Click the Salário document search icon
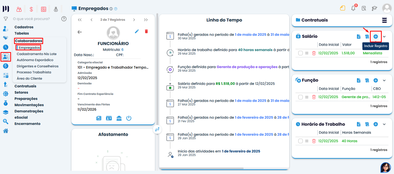 click(359, 37)
